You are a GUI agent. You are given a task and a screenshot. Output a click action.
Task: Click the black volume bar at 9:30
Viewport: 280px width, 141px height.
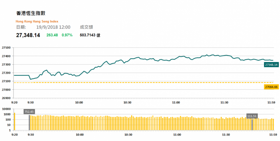(x=29, y=122)
